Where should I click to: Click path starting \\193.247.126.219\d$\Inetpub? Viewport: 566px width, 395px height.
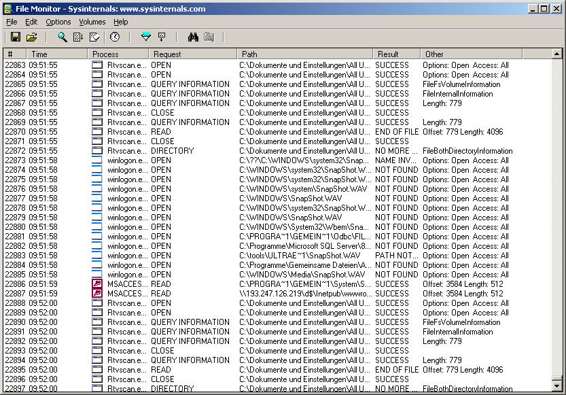point(305,294)
